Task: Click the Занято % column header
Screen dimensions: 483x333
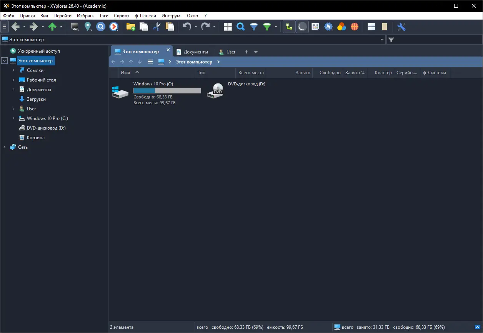Action: point(355,73)
